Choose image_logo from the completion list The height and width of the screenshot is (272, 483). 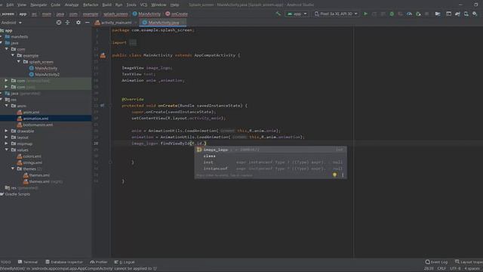tap(270, 150)
